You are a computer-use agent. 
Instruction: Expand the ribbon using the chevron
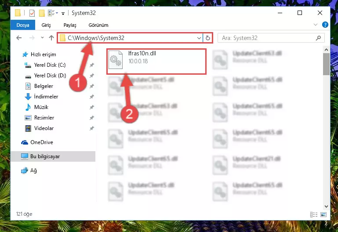(x=316, y=25)
